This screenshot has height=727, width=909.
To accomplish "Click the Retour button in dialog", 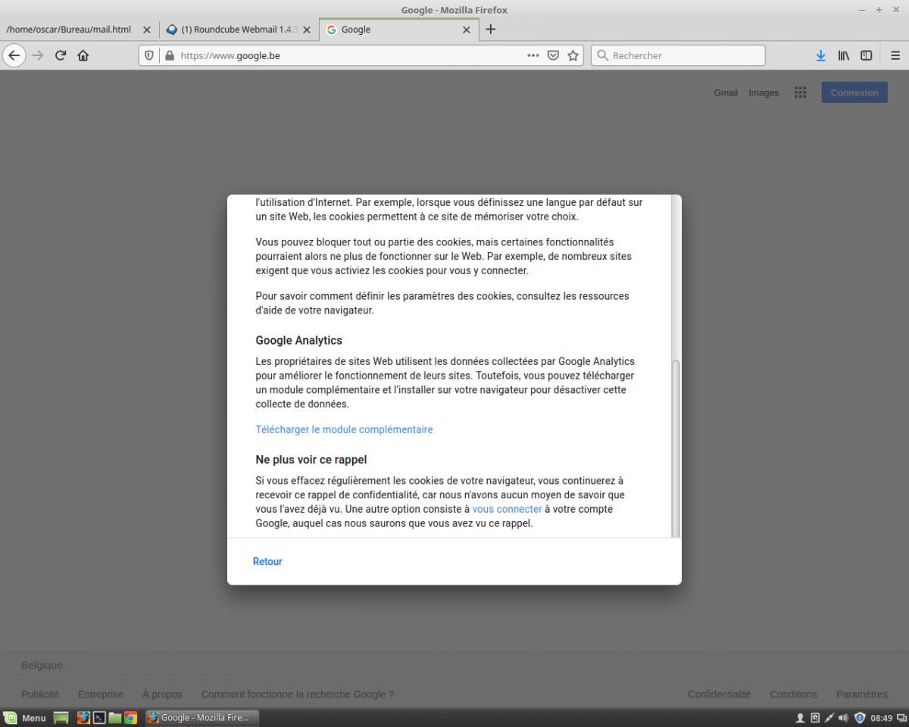I will click(267, 561).
